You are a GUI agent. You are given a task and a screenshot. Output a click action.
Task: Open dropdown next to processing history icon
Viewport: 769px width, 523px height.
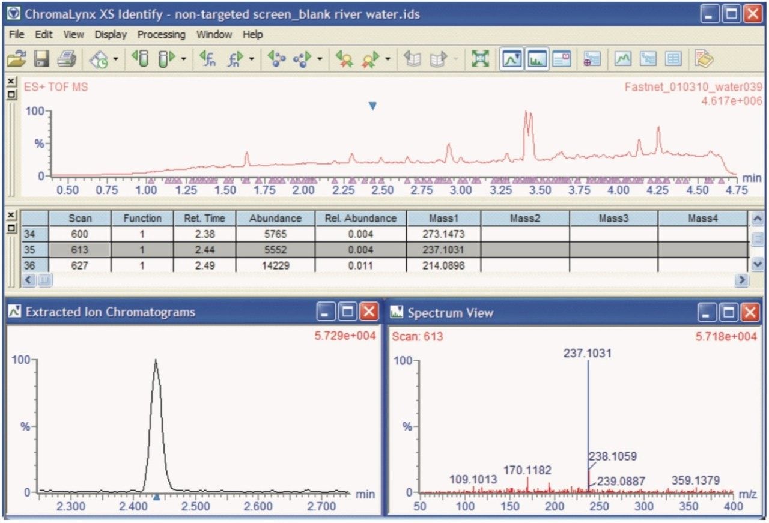tap(115, 59)
